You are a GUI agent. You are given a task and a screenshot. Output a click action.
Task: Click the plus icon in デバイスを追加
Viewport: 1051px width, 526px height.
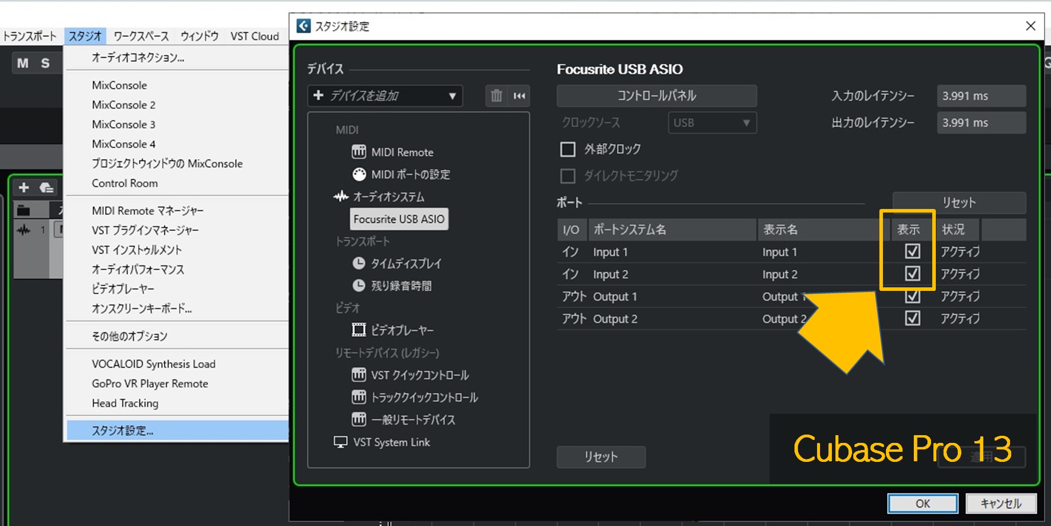point(318,95)
